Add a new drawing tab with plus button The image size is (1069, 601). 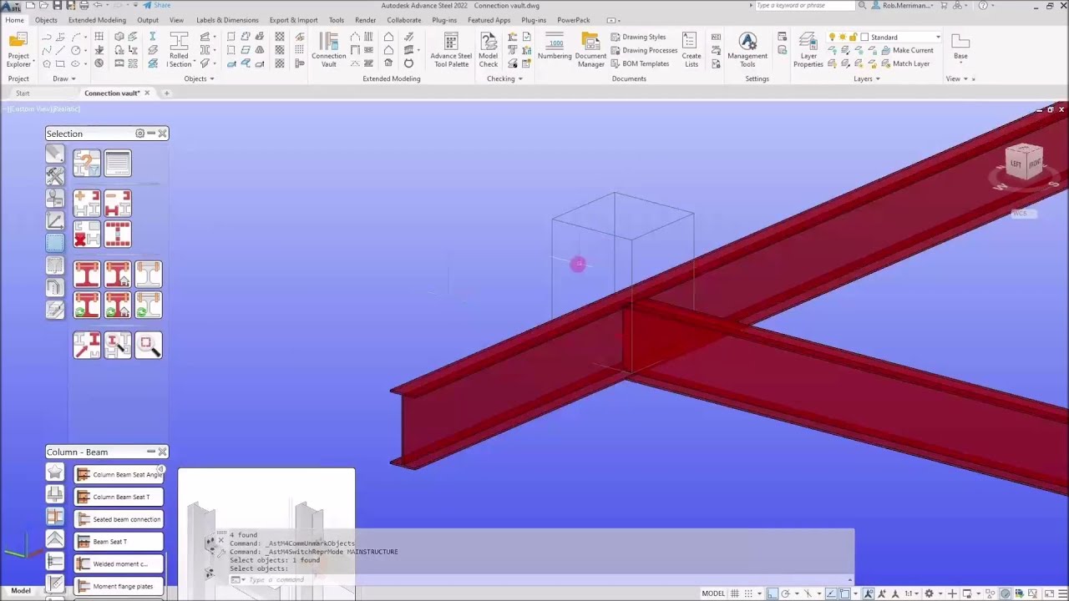[x=166, y=93]
